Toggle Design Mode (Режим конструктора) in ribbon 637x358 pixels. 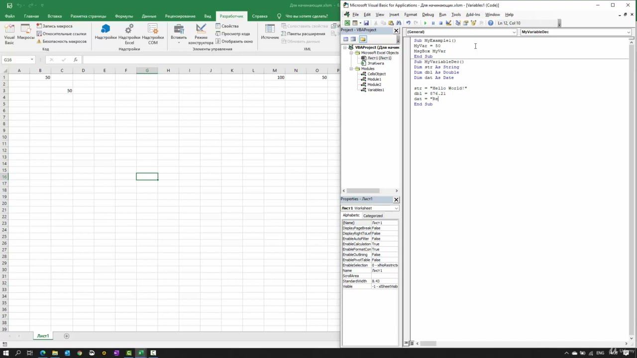(x=201, y=34)
